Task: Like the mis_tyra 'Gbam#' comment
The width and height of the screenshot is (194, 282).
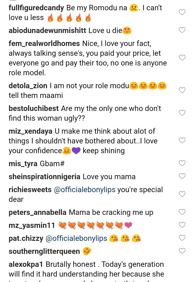Action: tap(182, 163)
